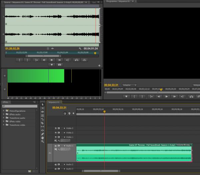Expand the Transitions vidéo folder
Screen dimensions: 200x175
coord(4,125)
